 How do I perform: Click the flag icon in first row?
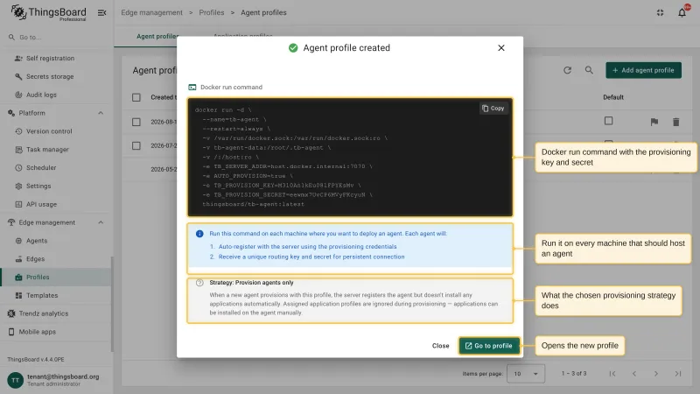tap(654, 122)
